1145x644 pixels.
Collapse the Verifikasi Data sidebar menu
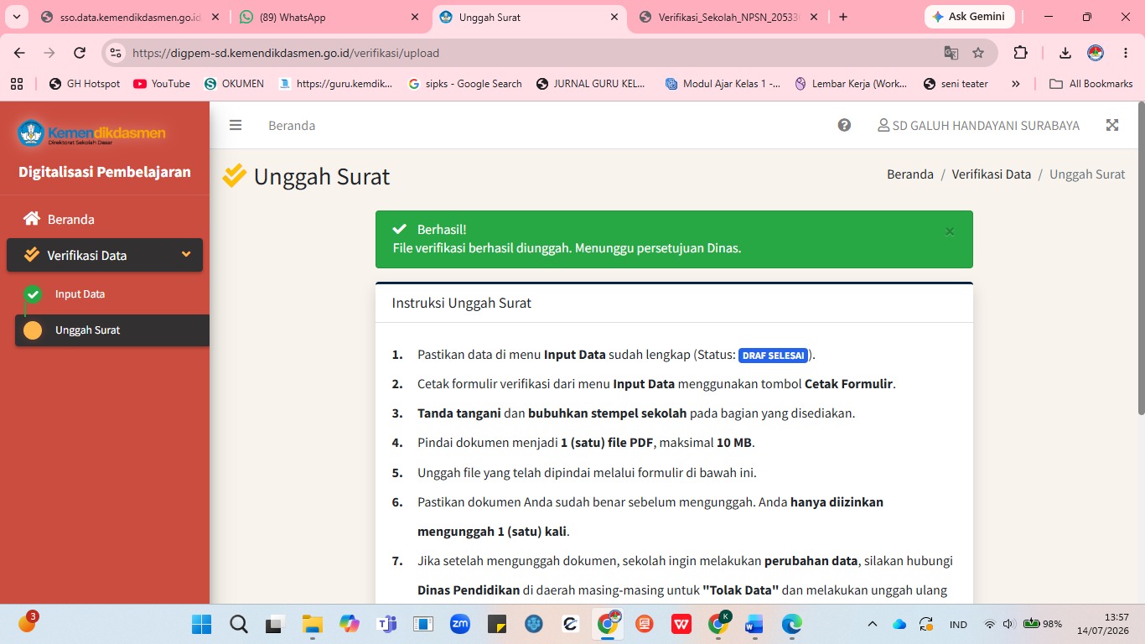click(x=105, y=255)
